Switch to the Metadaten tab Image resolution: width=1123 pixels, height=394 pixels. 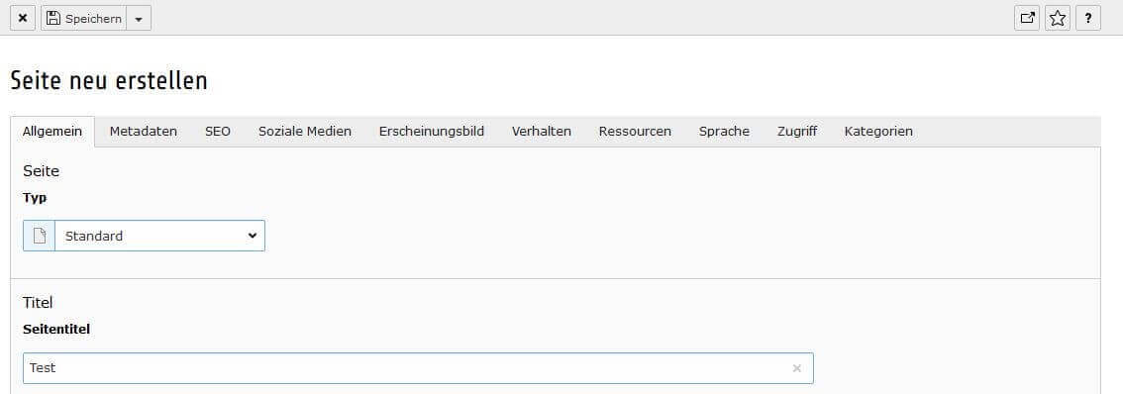pyautogui.click(x=144, y=132)
